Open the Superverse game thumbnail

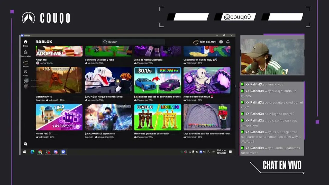point(108,117)
